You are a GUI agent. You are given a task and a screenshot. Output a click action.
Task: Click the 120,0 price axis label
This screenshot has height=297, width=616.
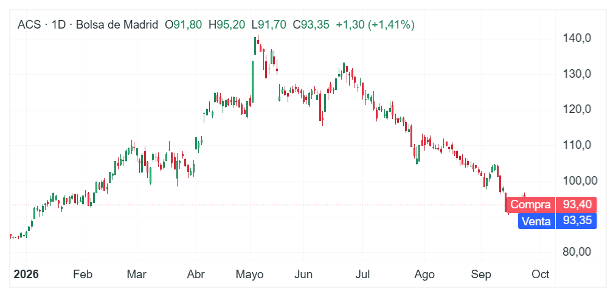coord(577,109)
